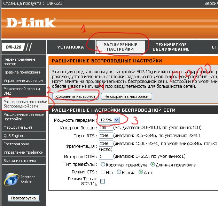Select Нет for Режим CTS

coord(103,172)
